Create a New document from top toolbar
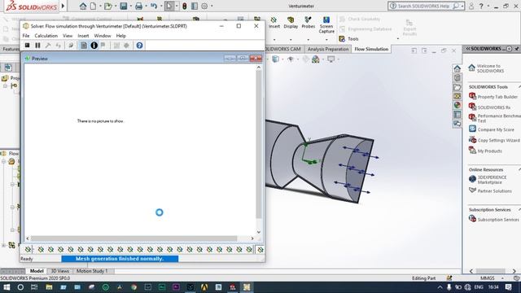 coord(94,6)
